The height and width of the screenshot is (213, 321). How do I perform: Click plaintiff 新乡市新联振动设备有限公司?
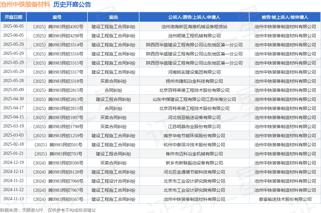click(x=194, y=163)
